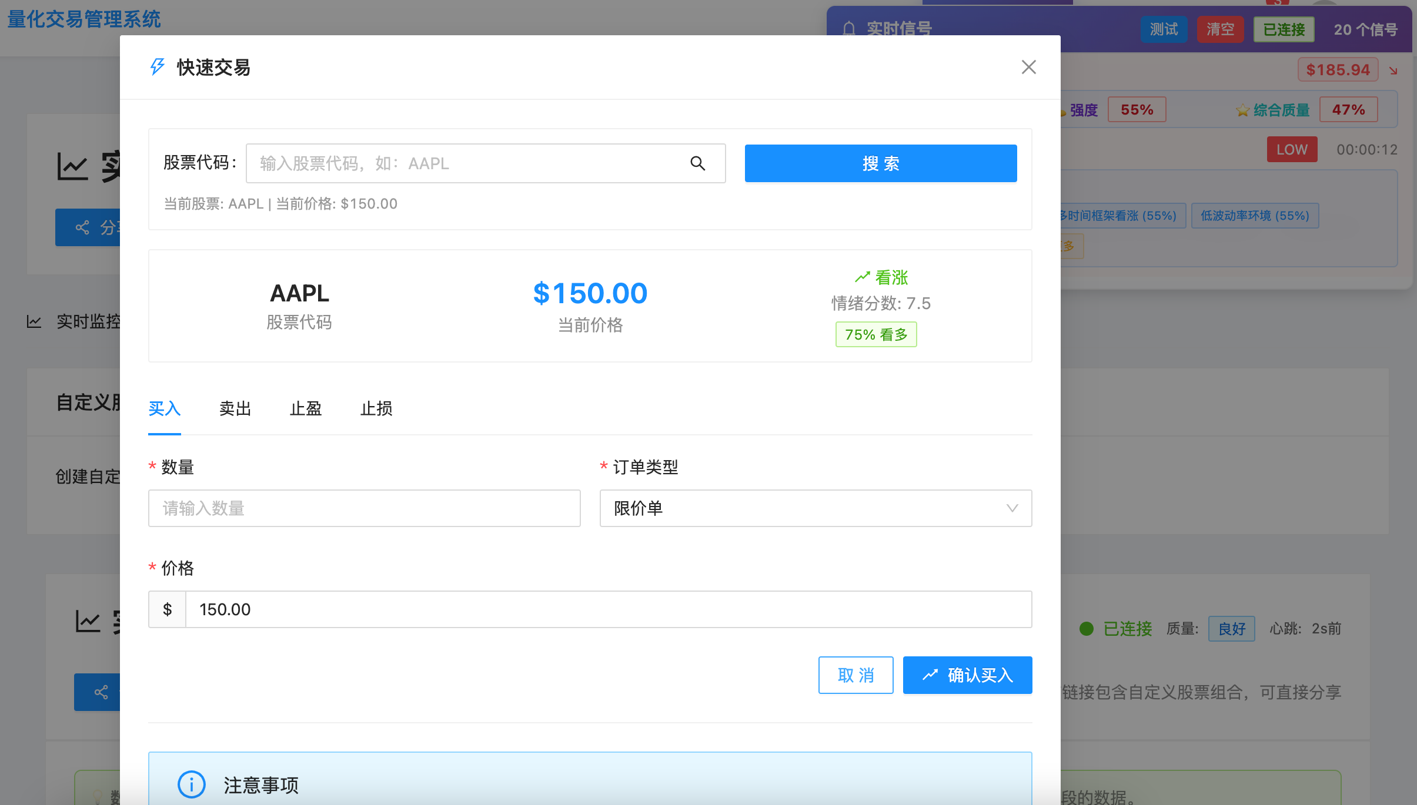This screenshot has width=1417, height=805.
Task: Click the 75% 看多 tag
Action: tap(876, 334)
